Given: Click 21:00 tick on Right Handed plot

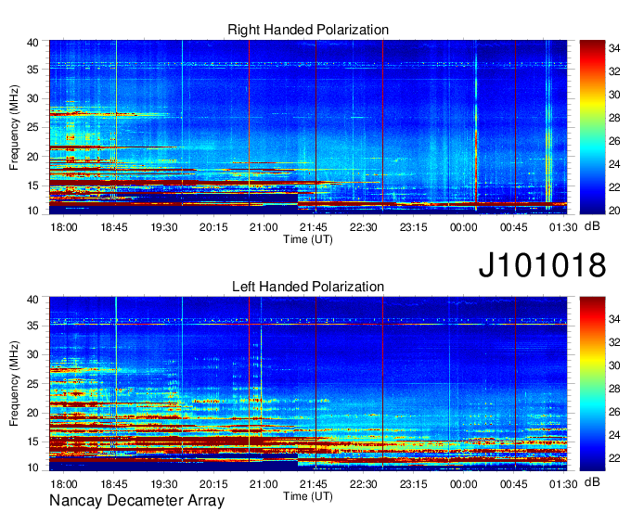Looking at the screenshot, I should (264, 227).
